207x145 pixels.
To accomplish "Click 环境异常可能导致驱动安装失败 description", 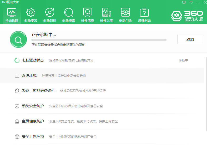I will [64, 76].
